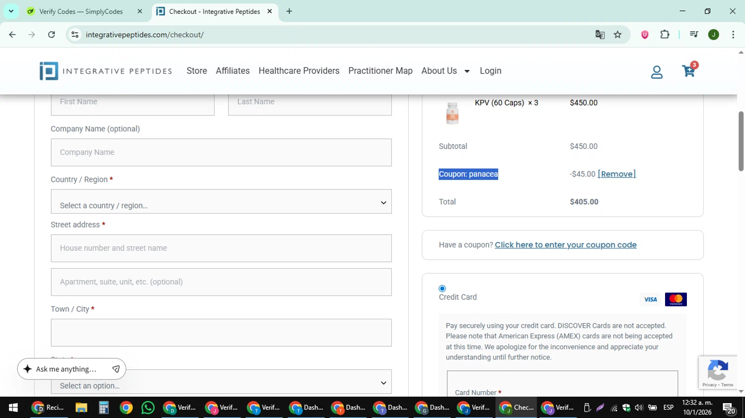Screen dimensions: 745x418
Task: Remove the panacea coupon
Action: point(617,174)
